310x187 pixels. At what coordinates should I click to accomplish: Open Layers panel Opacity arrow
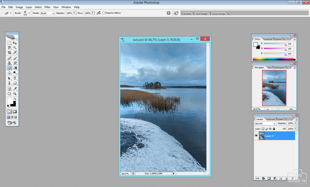(296, 123)
